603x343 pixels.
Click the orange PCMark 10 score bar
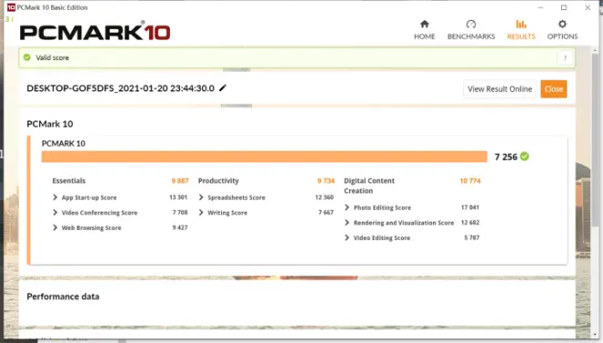(x=264, y=157)
